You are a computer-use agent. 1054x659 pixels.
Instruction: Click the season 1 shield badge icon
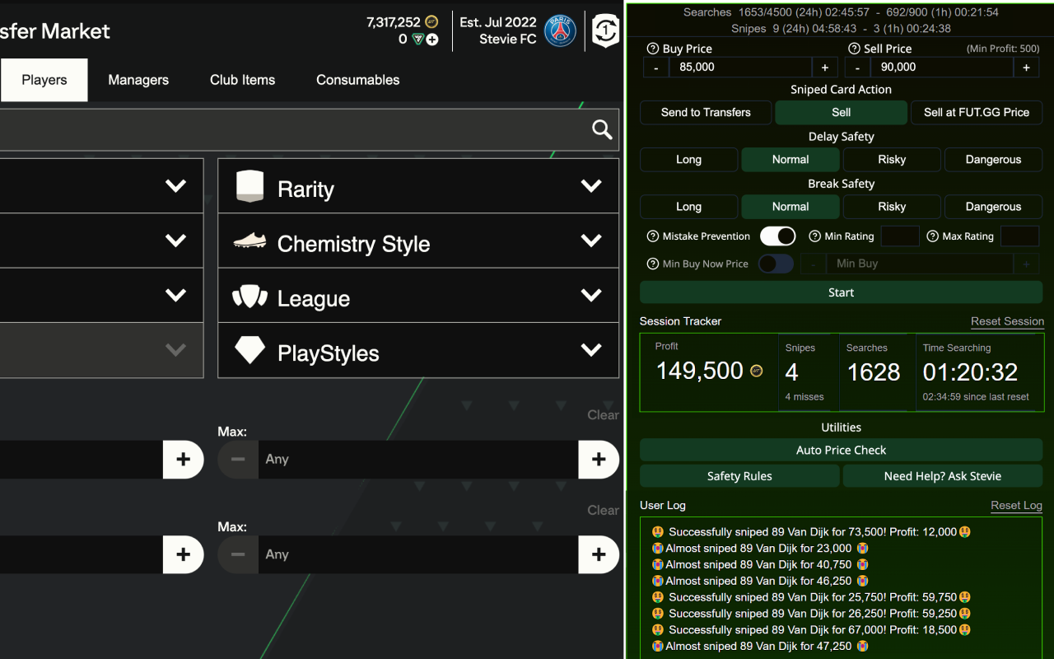pyautogui.click(x=605, y=31)
